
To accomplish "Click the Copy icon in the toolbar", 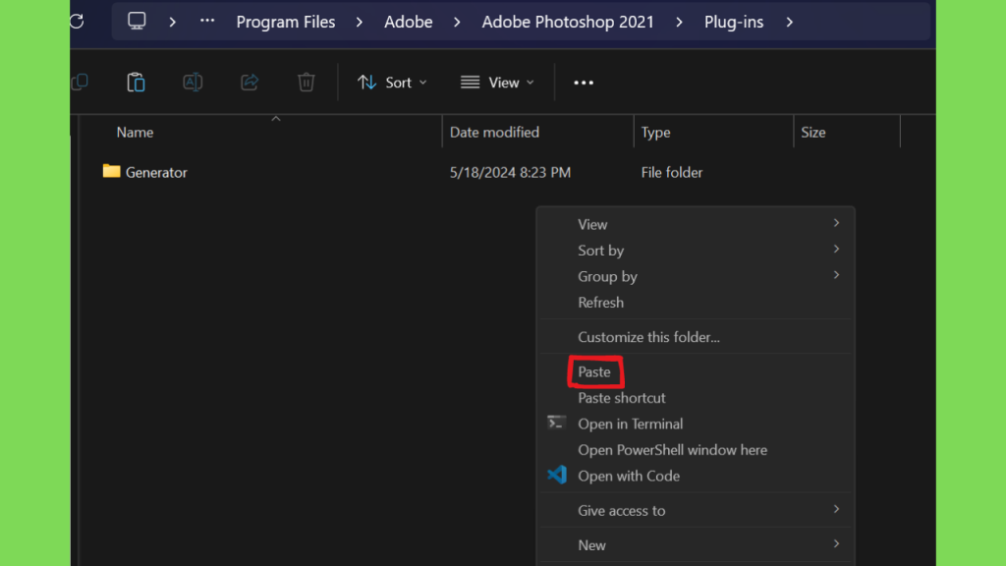I will [x=80, y=83].
